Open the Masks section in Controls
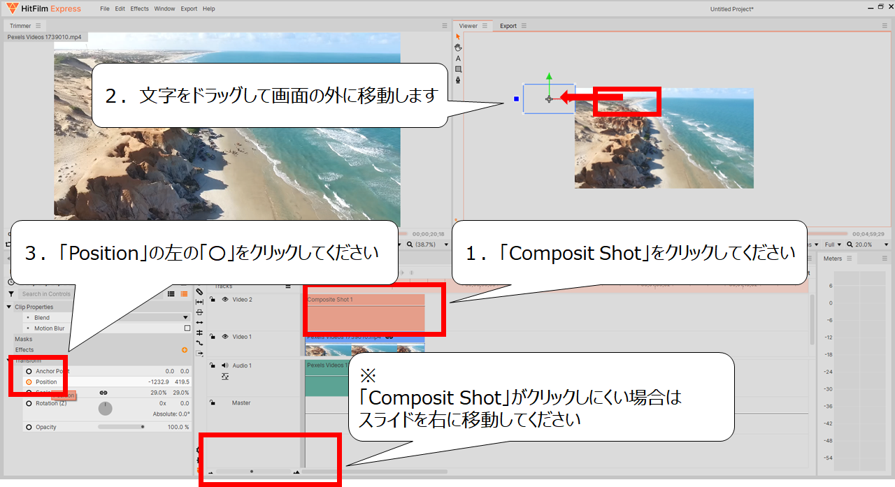This screenshot has width=895, height=487. point(24,339)
